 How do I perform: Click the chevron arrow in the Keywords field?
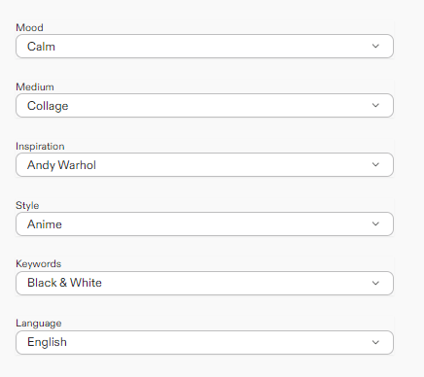[x=375, y=283]
